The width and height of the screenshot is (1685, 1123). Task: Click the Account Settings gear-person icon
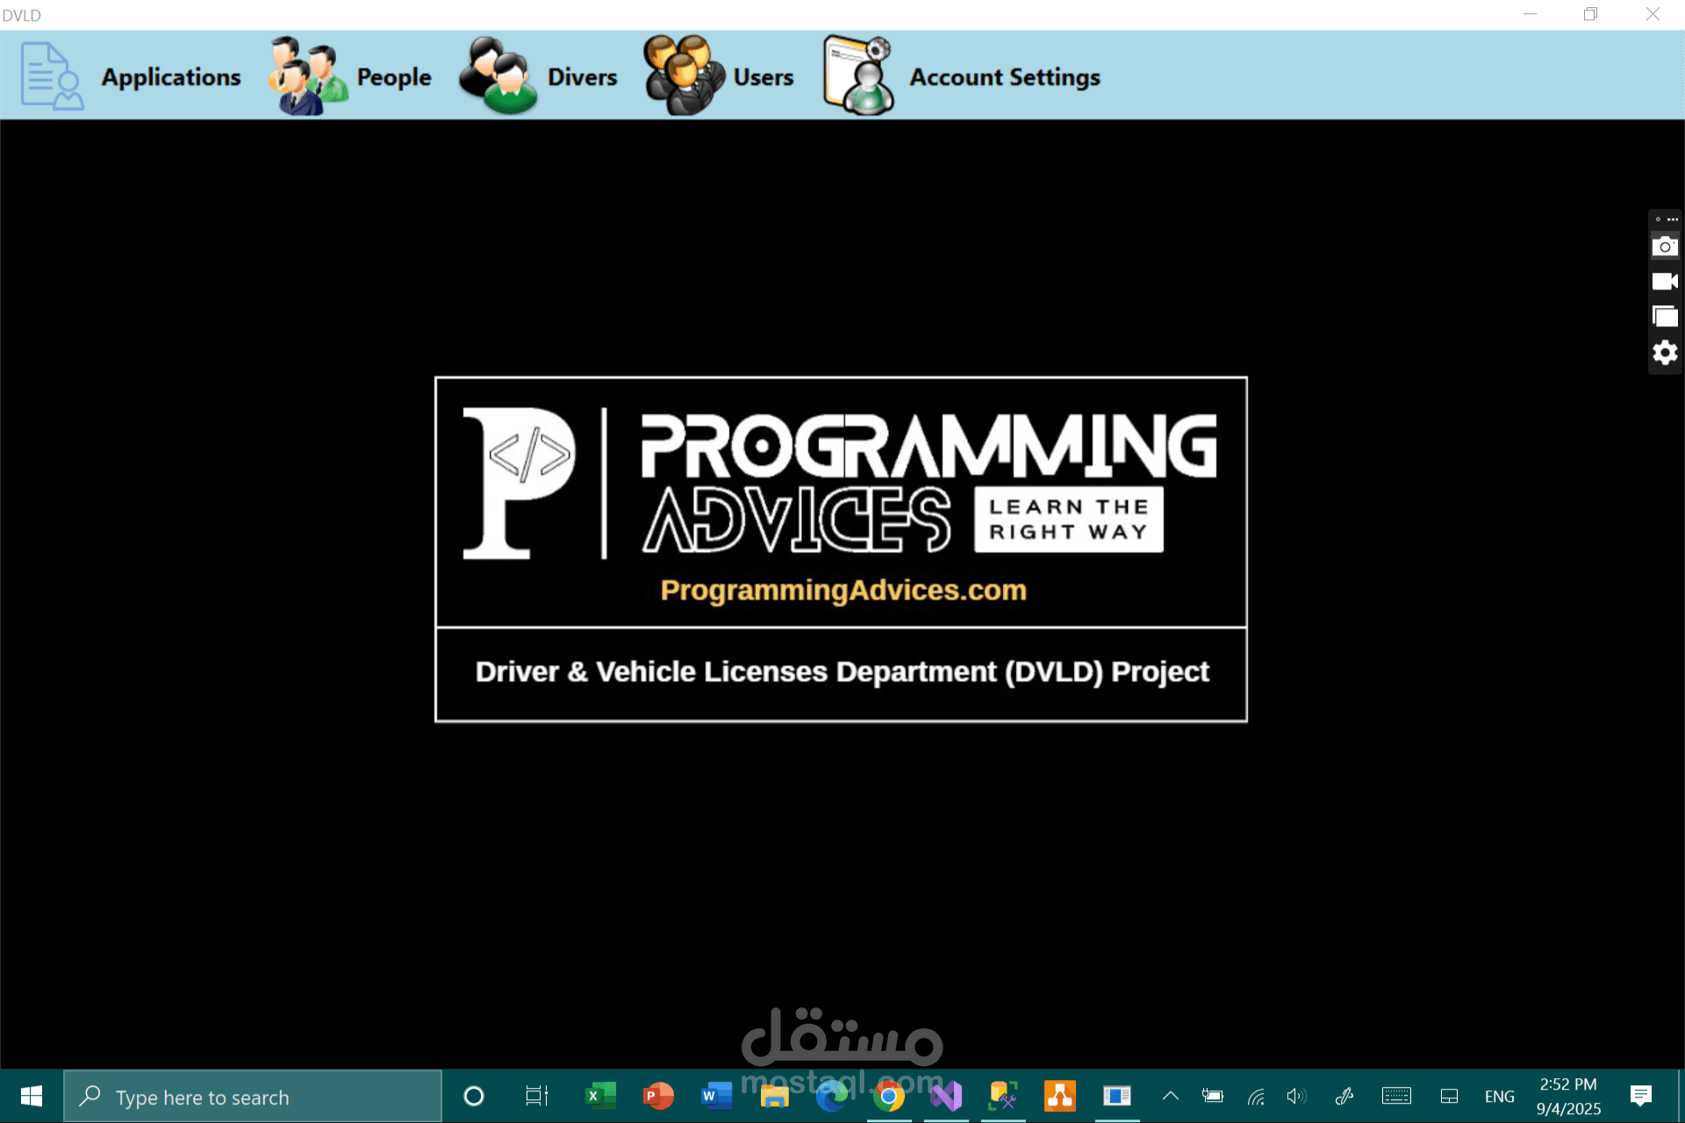pos(858,76)
